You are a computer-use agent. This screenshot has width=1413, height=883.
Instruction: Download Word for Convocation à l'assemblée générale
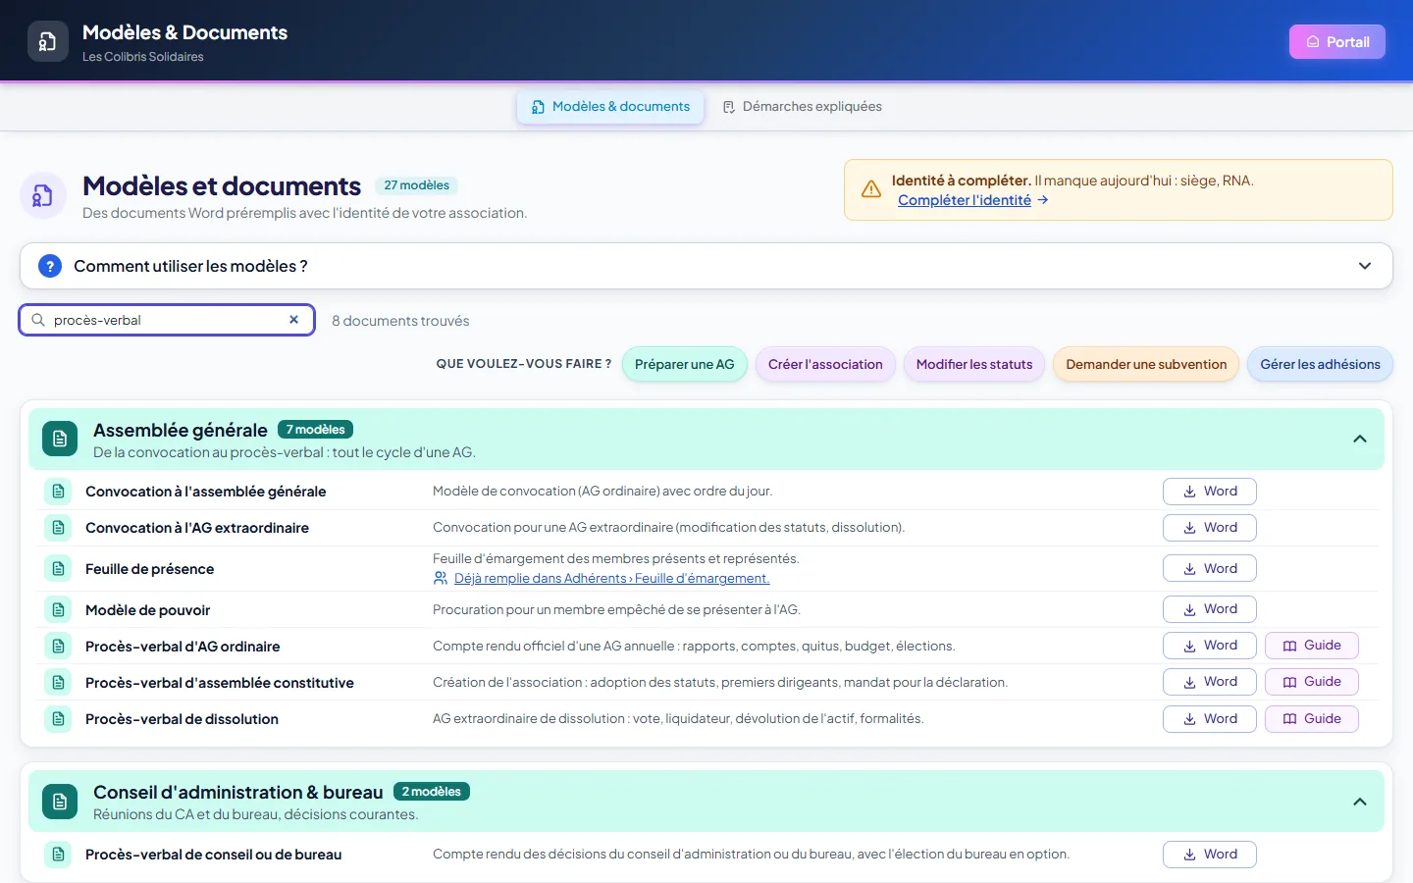[1209, 492]
